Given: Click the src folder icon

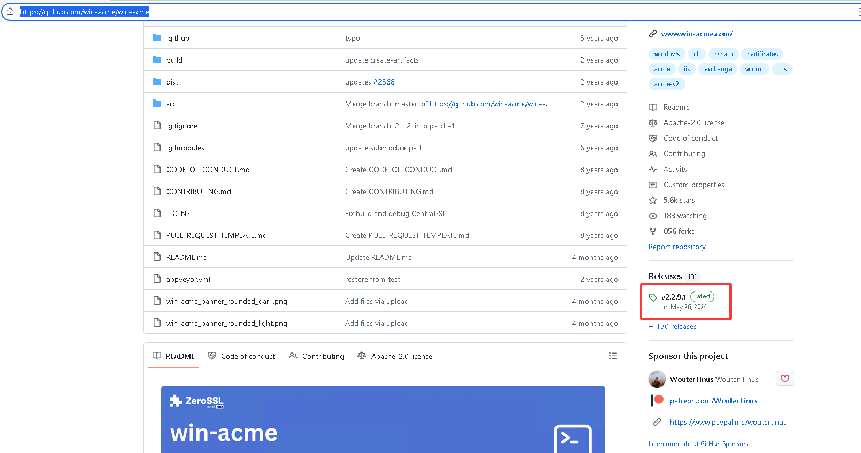Looking at the screenshot, I should click(157, 103).
